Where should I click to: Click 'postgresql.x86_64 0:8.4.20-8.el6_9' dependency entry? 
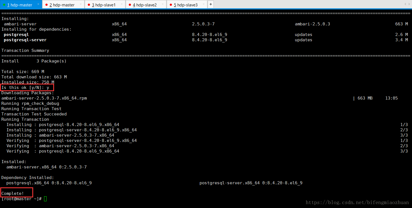[49, 183]
